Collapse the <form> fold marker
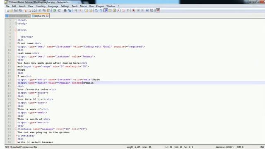This screenshot has width=265, height=149. (x=16, y=30)
